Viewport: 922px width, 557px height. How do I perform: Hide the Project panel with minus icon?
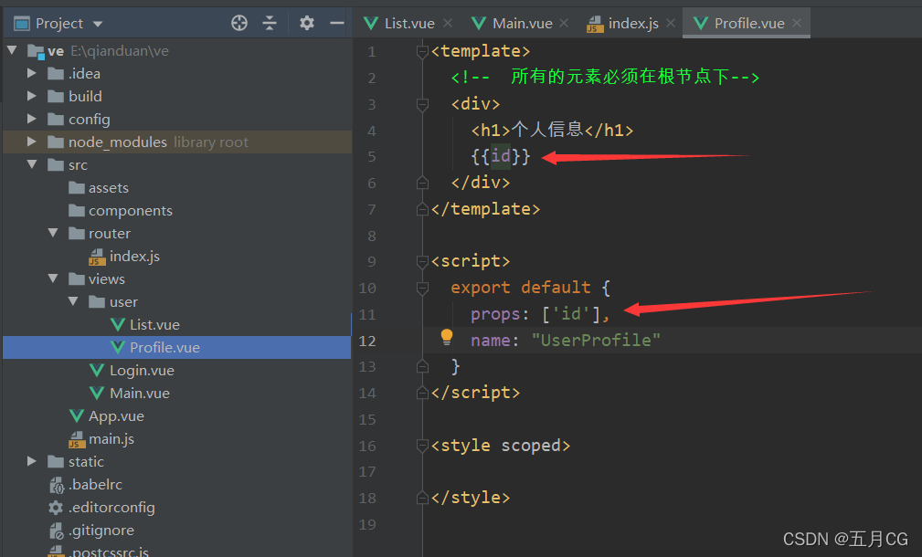[x=337, y=23]
